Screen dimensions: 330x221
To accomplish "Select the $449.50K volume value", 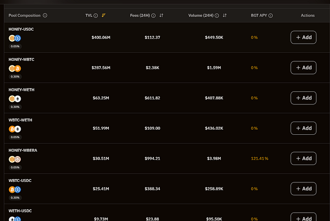I will click(214, 37).
